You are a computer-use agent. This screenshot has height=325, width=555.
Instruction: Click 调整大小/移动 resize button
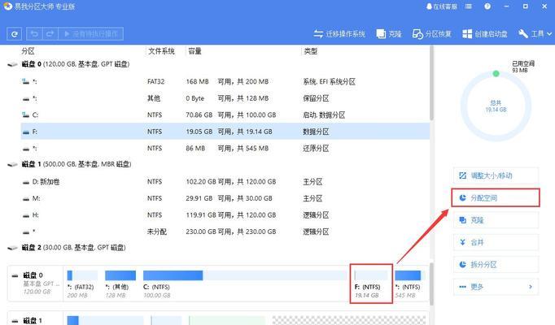[496, 175]
